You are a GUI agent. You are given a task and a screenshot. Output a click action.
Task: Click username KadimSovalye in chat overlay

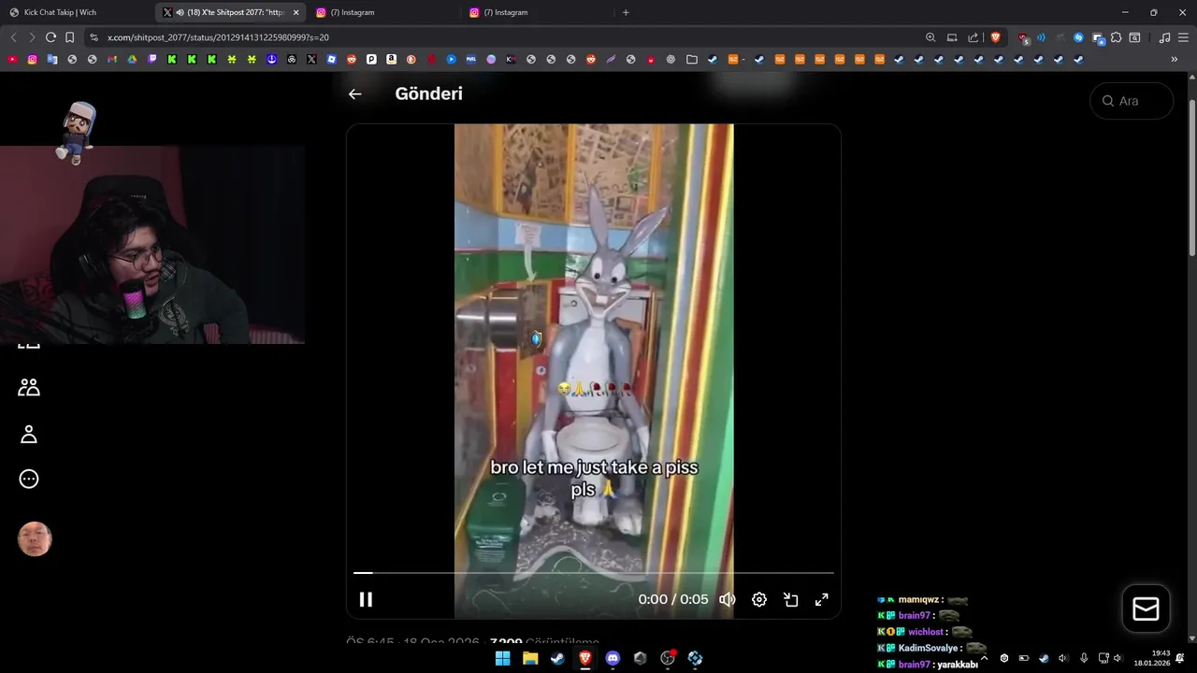click(x=929, y=648)
